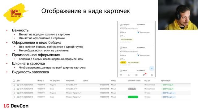This screenshot has width=198, height=111.
Task: Click document icon in row 13.05.2023 21:24:33
Action: coord(18,85)
